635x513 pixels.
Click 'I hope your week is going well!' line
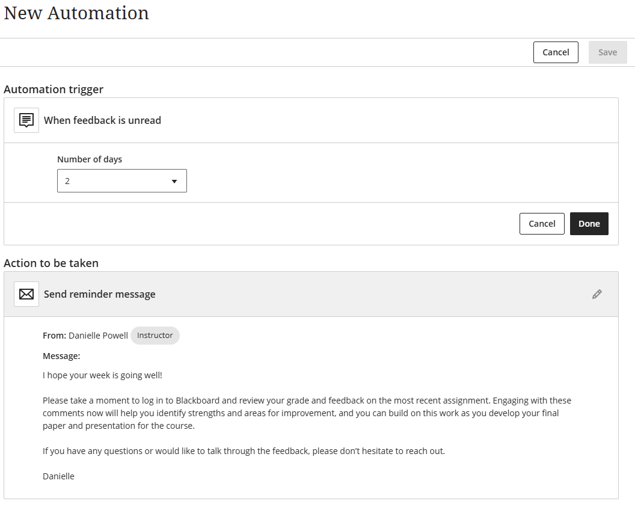click(102, 375)
